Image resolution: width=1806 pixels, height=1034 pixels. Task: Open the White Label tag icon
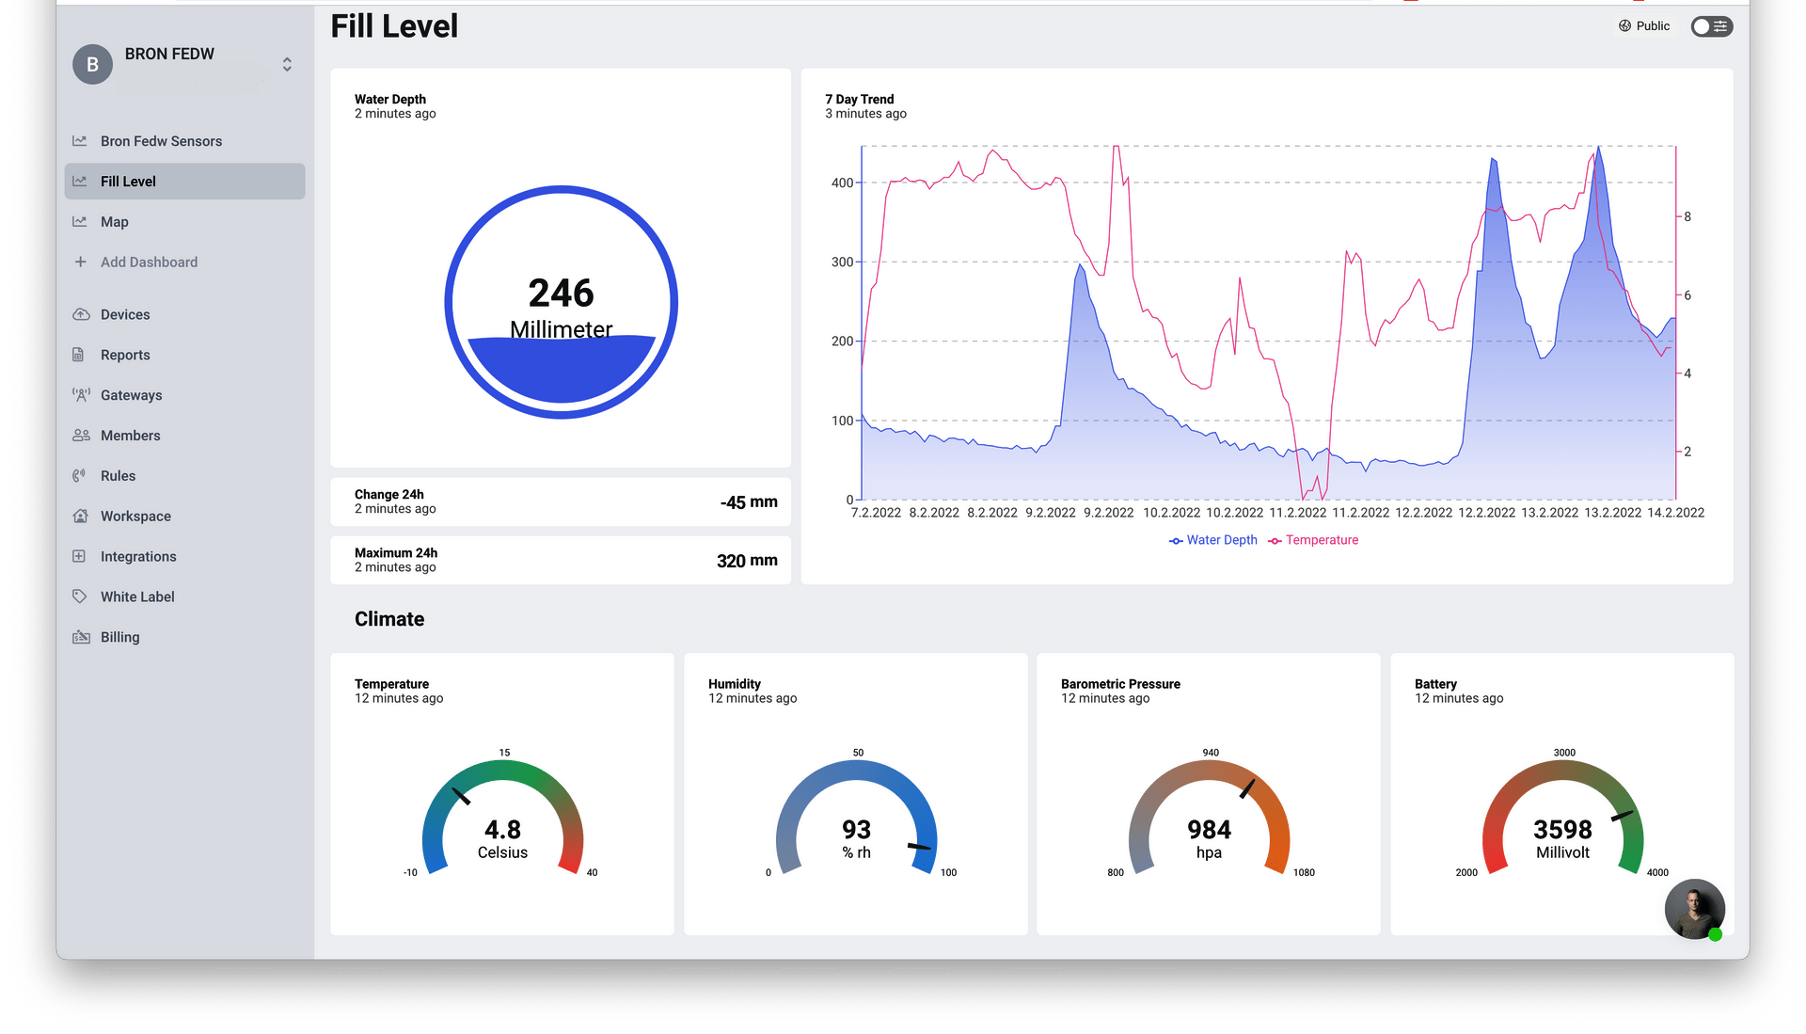(80, 597)
